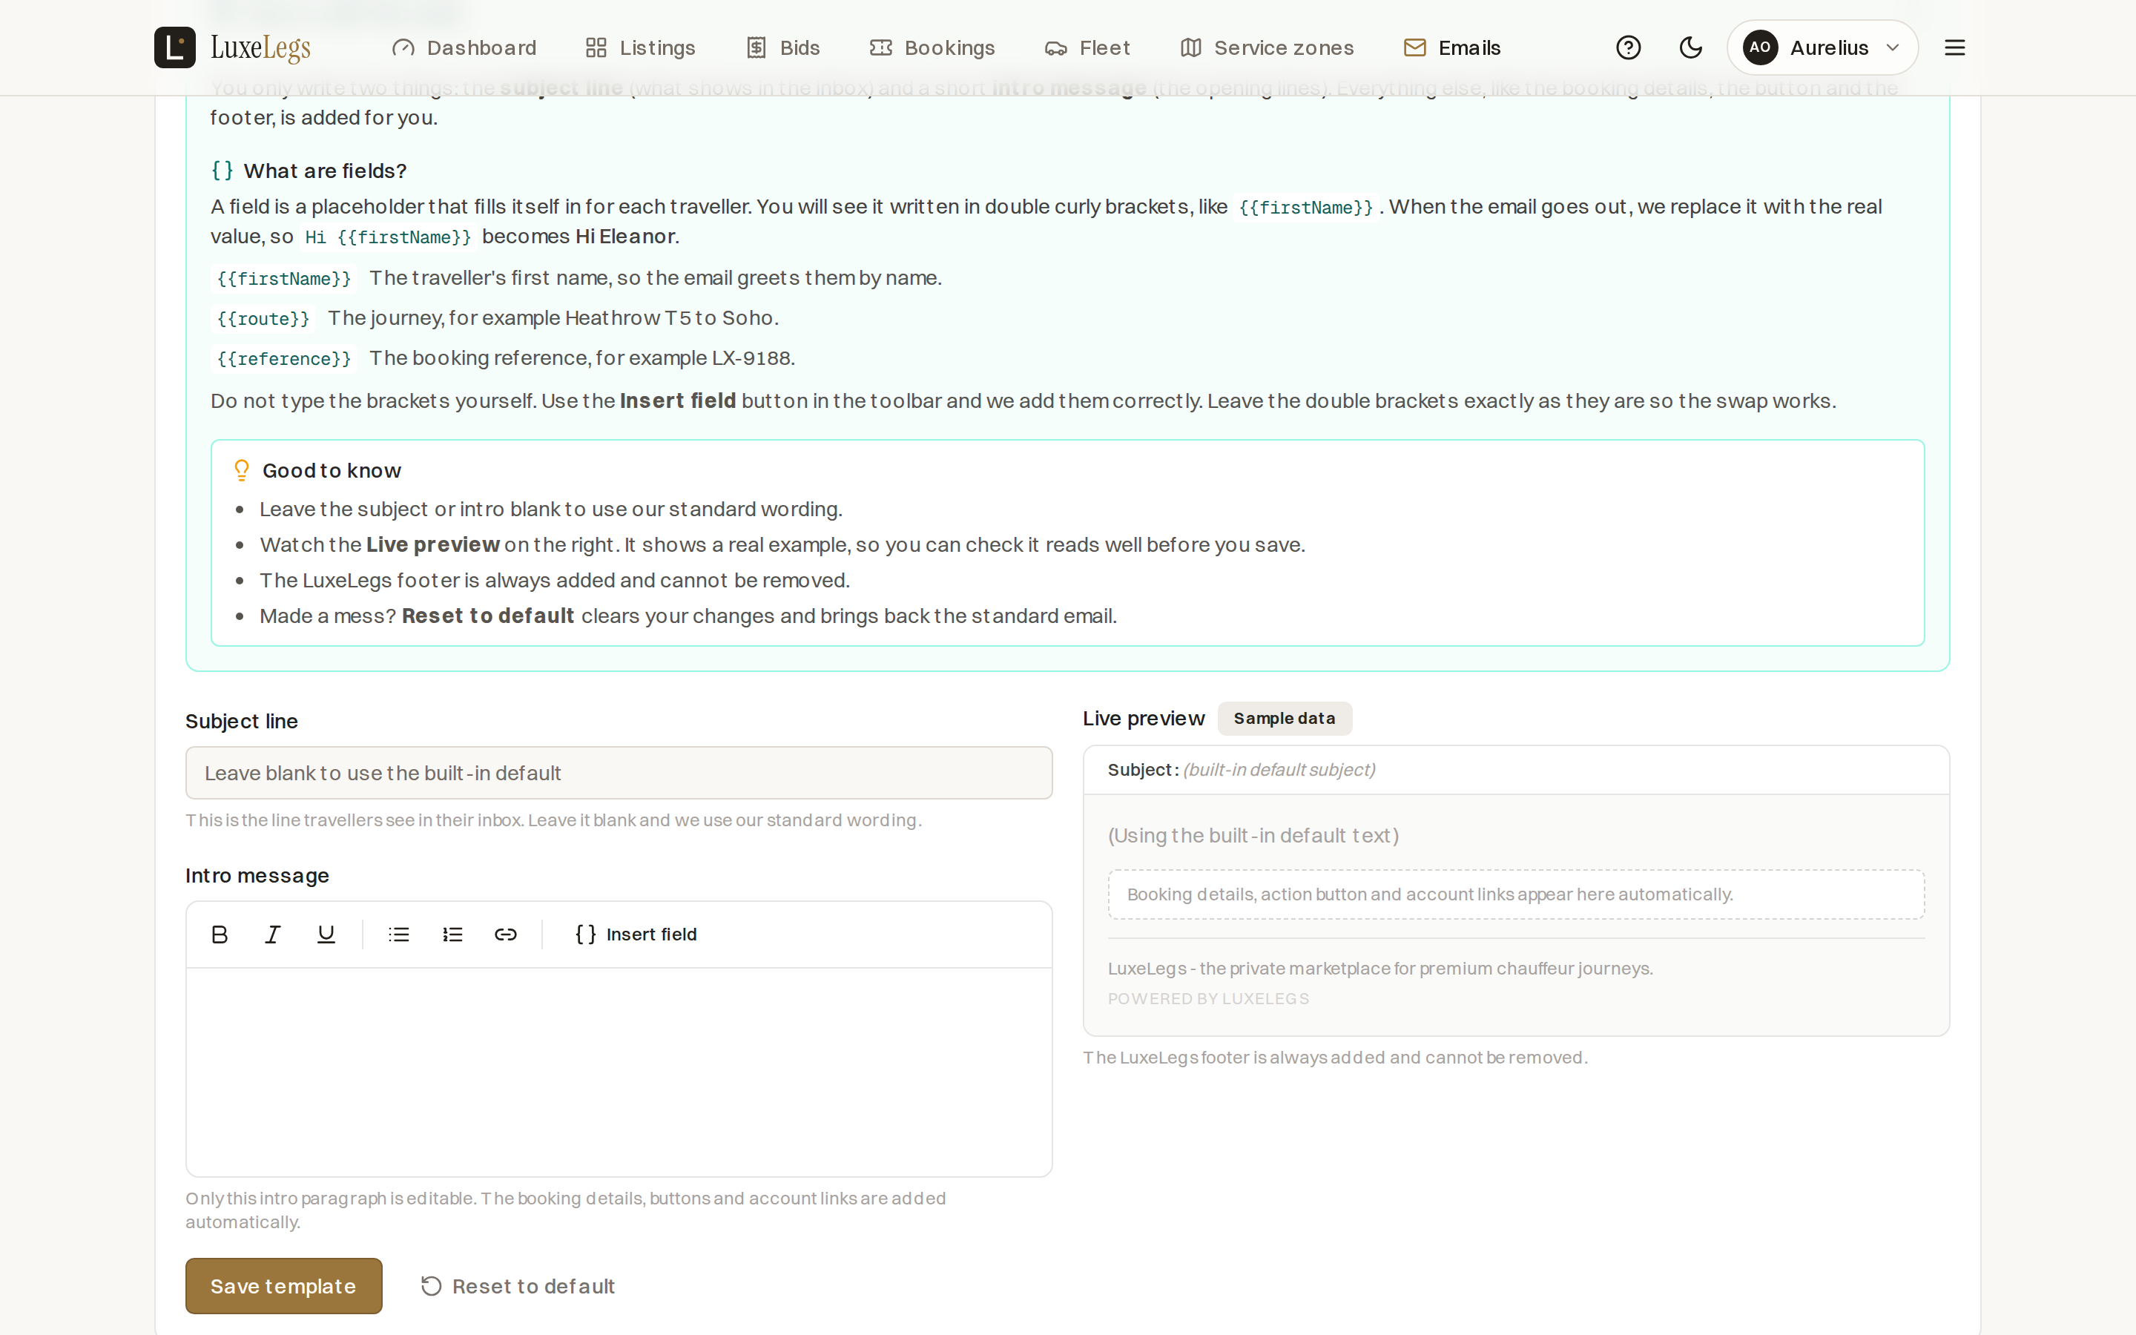Click the Service zones map icon
Viewport: 2136px width, 1335px height.
pyautogui.click(x=1190, y=47)
